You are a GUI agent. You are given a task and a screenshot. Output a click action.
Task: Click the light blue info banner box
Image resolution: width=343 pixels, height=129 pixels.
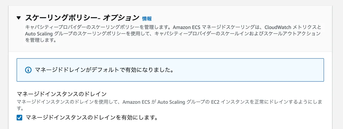170,70
